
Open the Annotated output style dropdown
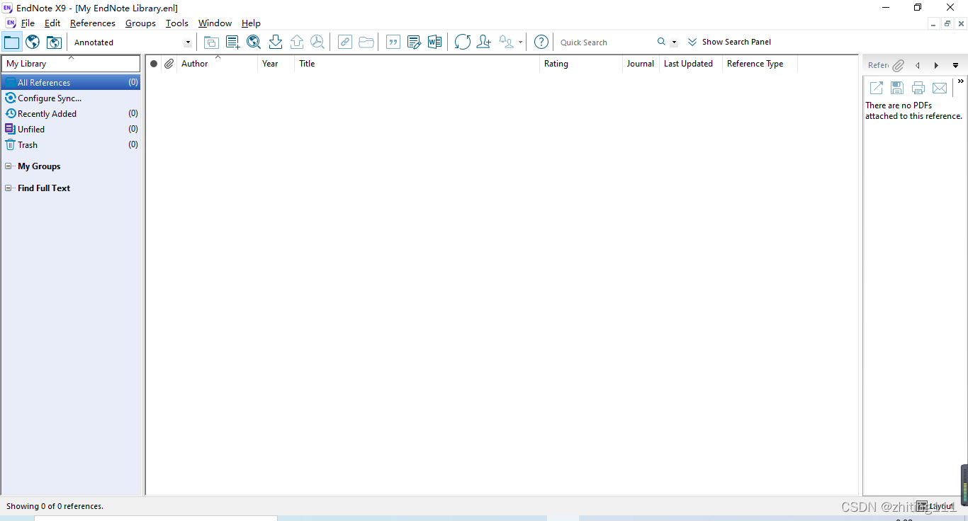188,42
